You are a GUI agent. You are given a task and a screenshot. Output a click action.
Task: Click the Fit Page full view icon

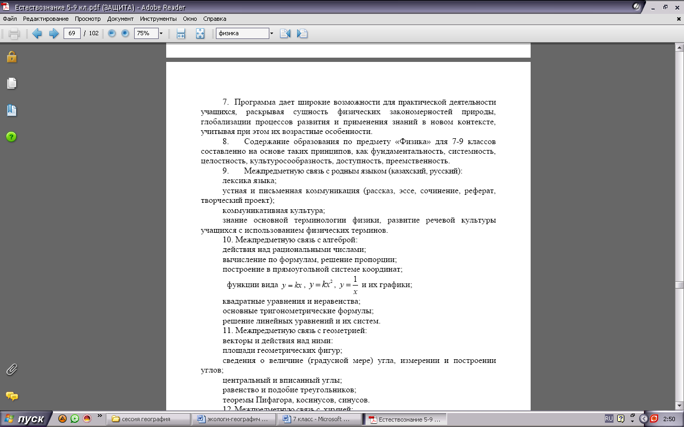click(200, 34)
